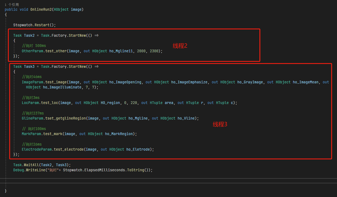Select the Task3 variable in its declaration line
The height and width of the screenshot is (197, 337).
coord(29,66)
